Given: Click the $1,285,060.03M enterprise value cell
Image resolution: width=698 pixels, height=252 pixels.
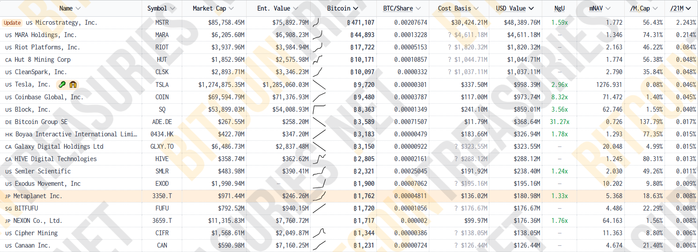Looking at the screenshot, I should (x=285, y=84).
